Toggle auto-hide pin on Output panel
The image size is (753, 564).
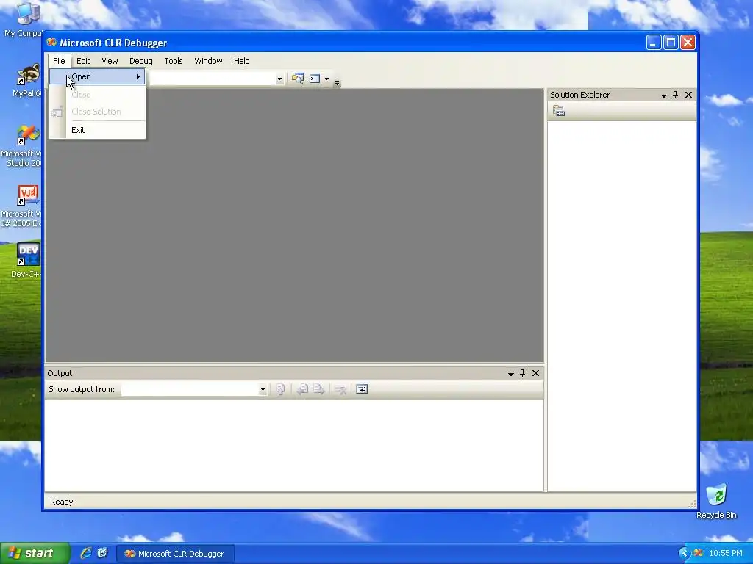coord(523,372)
